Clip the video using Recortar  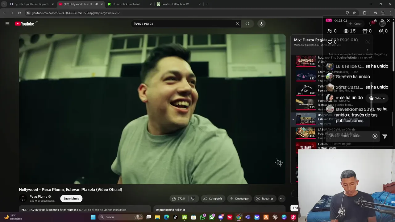265,199
